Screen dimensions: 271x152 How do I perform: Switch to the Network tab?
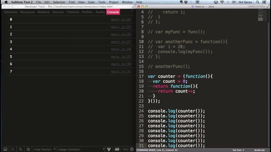point(44,12)
